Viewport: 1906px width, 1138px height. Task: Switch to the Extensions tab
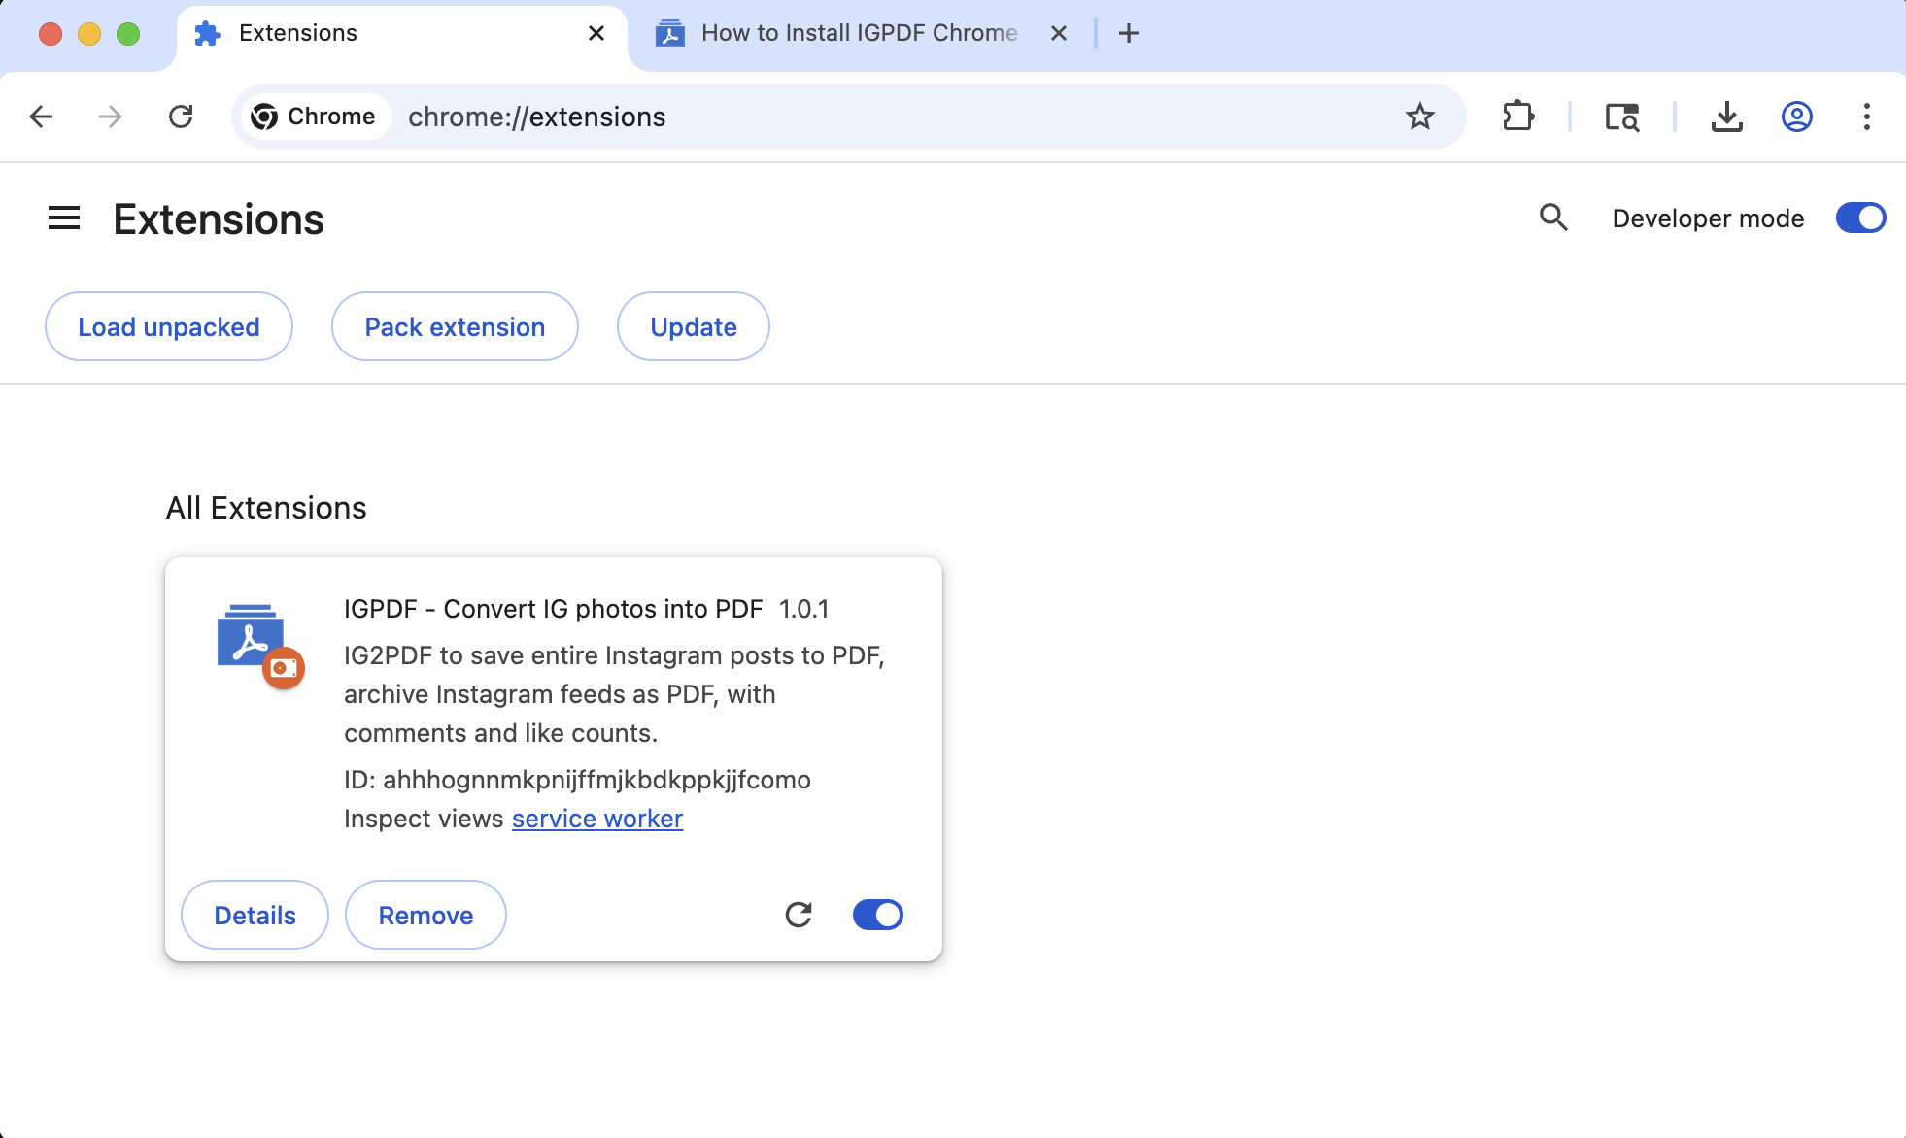(400, 34)
